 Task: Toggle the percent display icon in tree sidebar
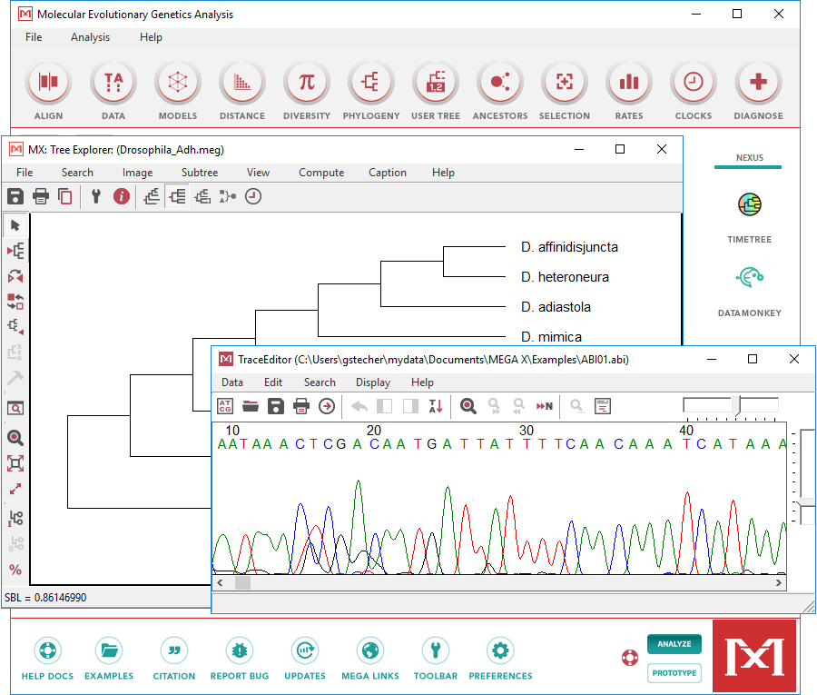15,570
